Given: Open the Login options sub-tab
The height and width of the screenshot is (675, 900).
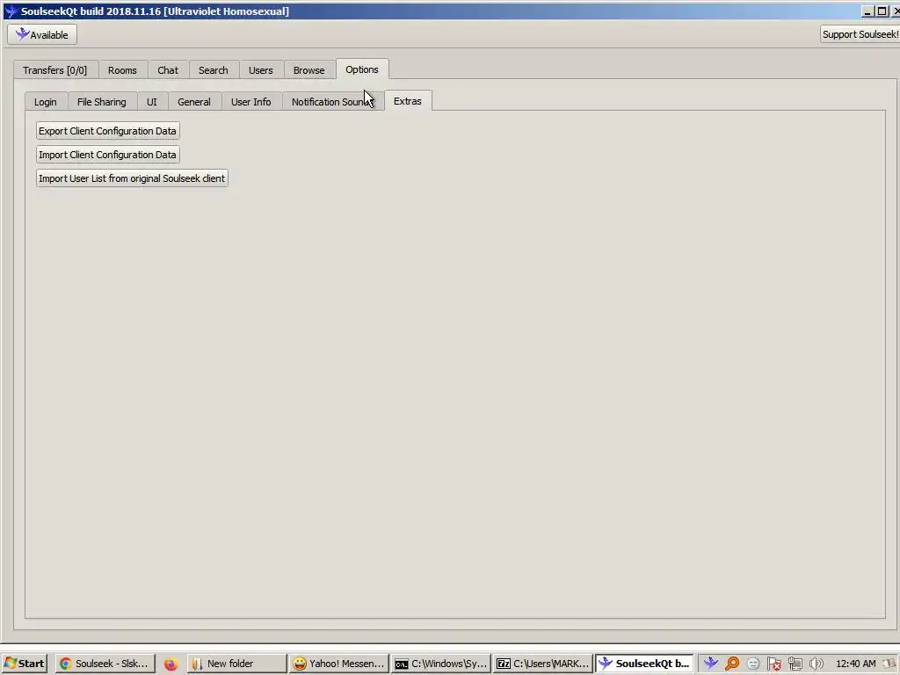Looking at the screenshot, I should coord(46,102).
